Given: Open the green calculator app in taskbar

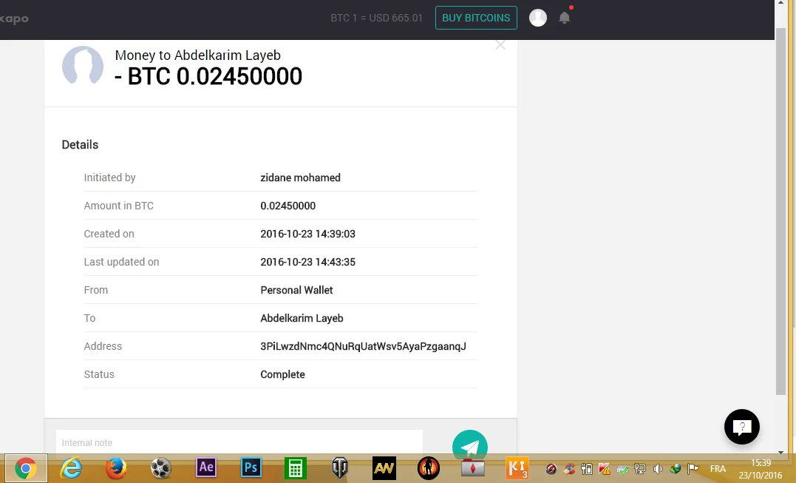Looking at the screenshot, I should click(x=296, y=468).
